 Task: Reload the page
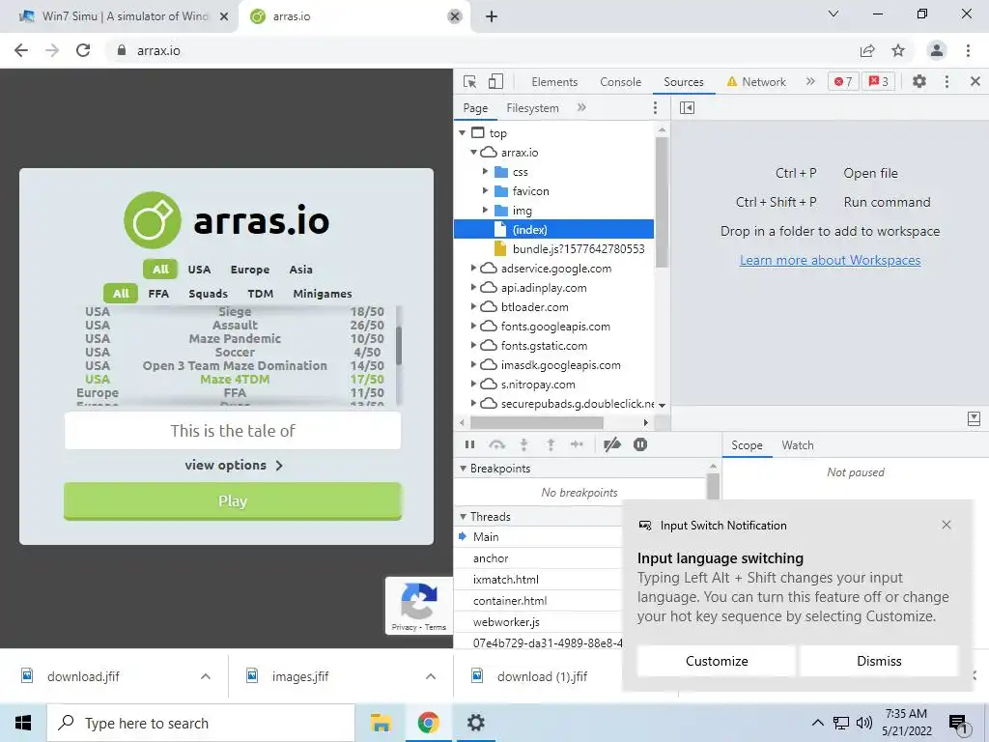pos(83,50)
